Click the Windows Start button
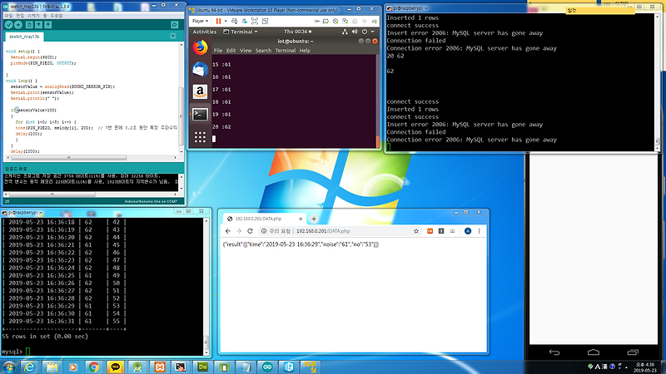The height and width of the screenshot is (374, 666). pyautogui.click(x=8, y=367)
